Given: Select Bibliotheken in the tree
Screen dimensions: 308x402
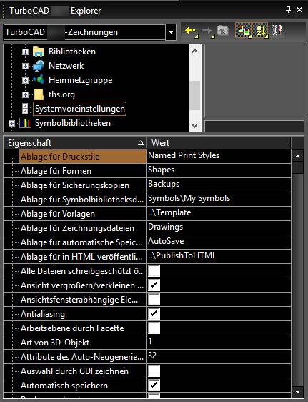Looking at the screenshot, I should pos(72,52).
